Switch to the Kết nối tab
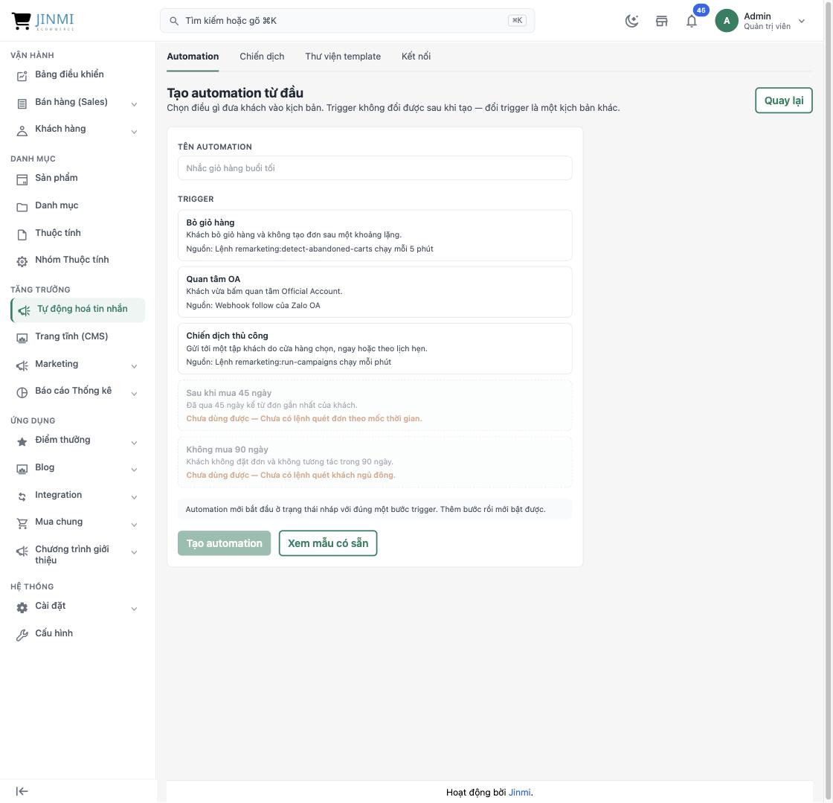The height and width of the screenshot is (803, 833). click(x=416, y=57)
